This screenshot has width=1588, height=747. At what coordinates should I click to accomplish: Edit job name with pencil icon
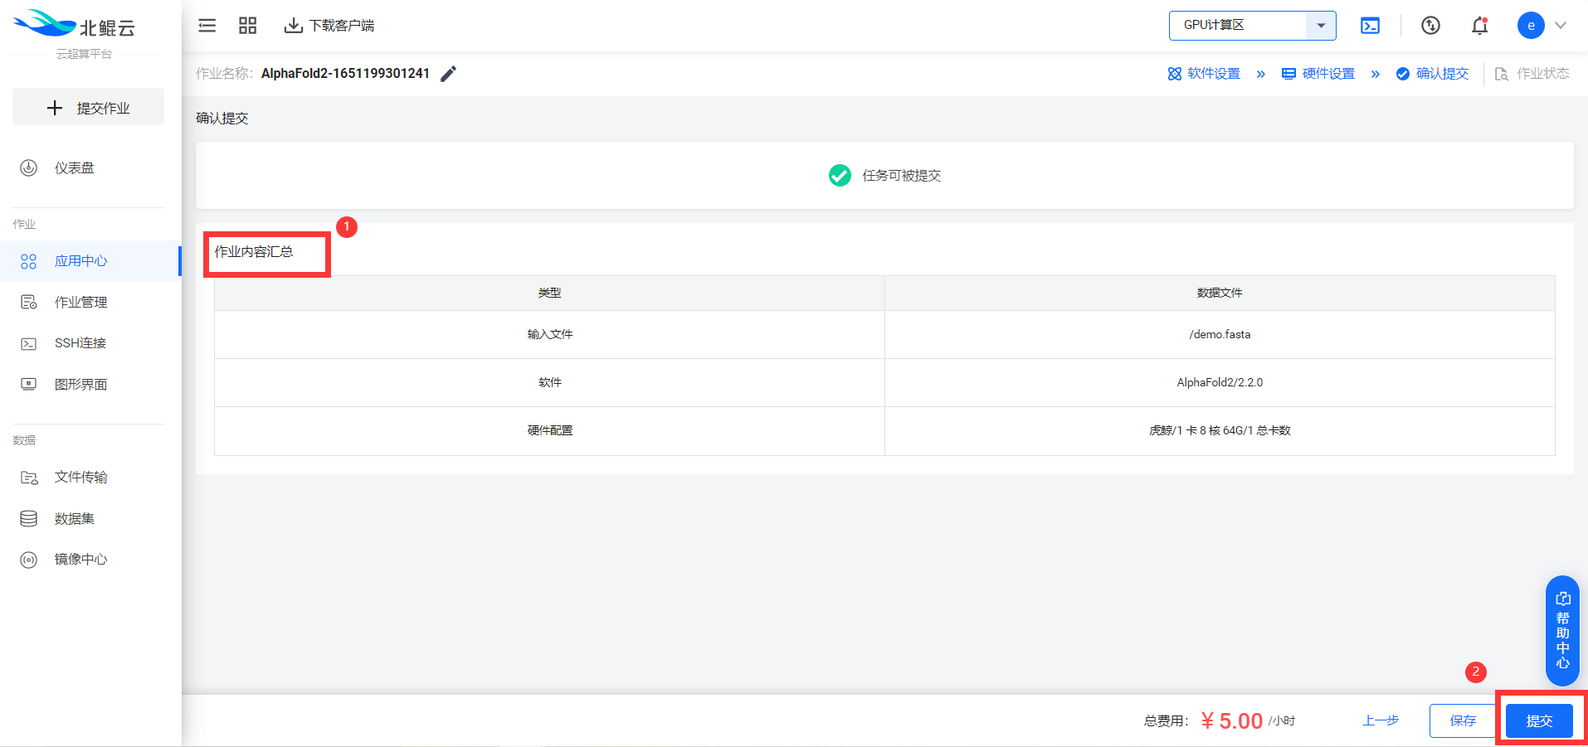[x=448, y=74]
